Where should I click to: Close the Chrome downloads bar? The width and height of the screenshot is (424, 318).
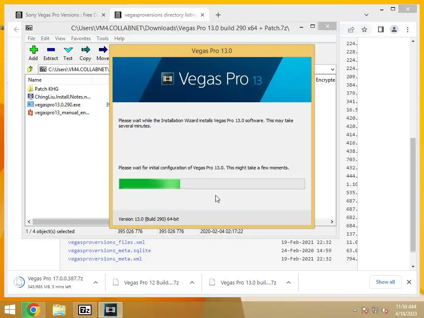click(409, 282)
